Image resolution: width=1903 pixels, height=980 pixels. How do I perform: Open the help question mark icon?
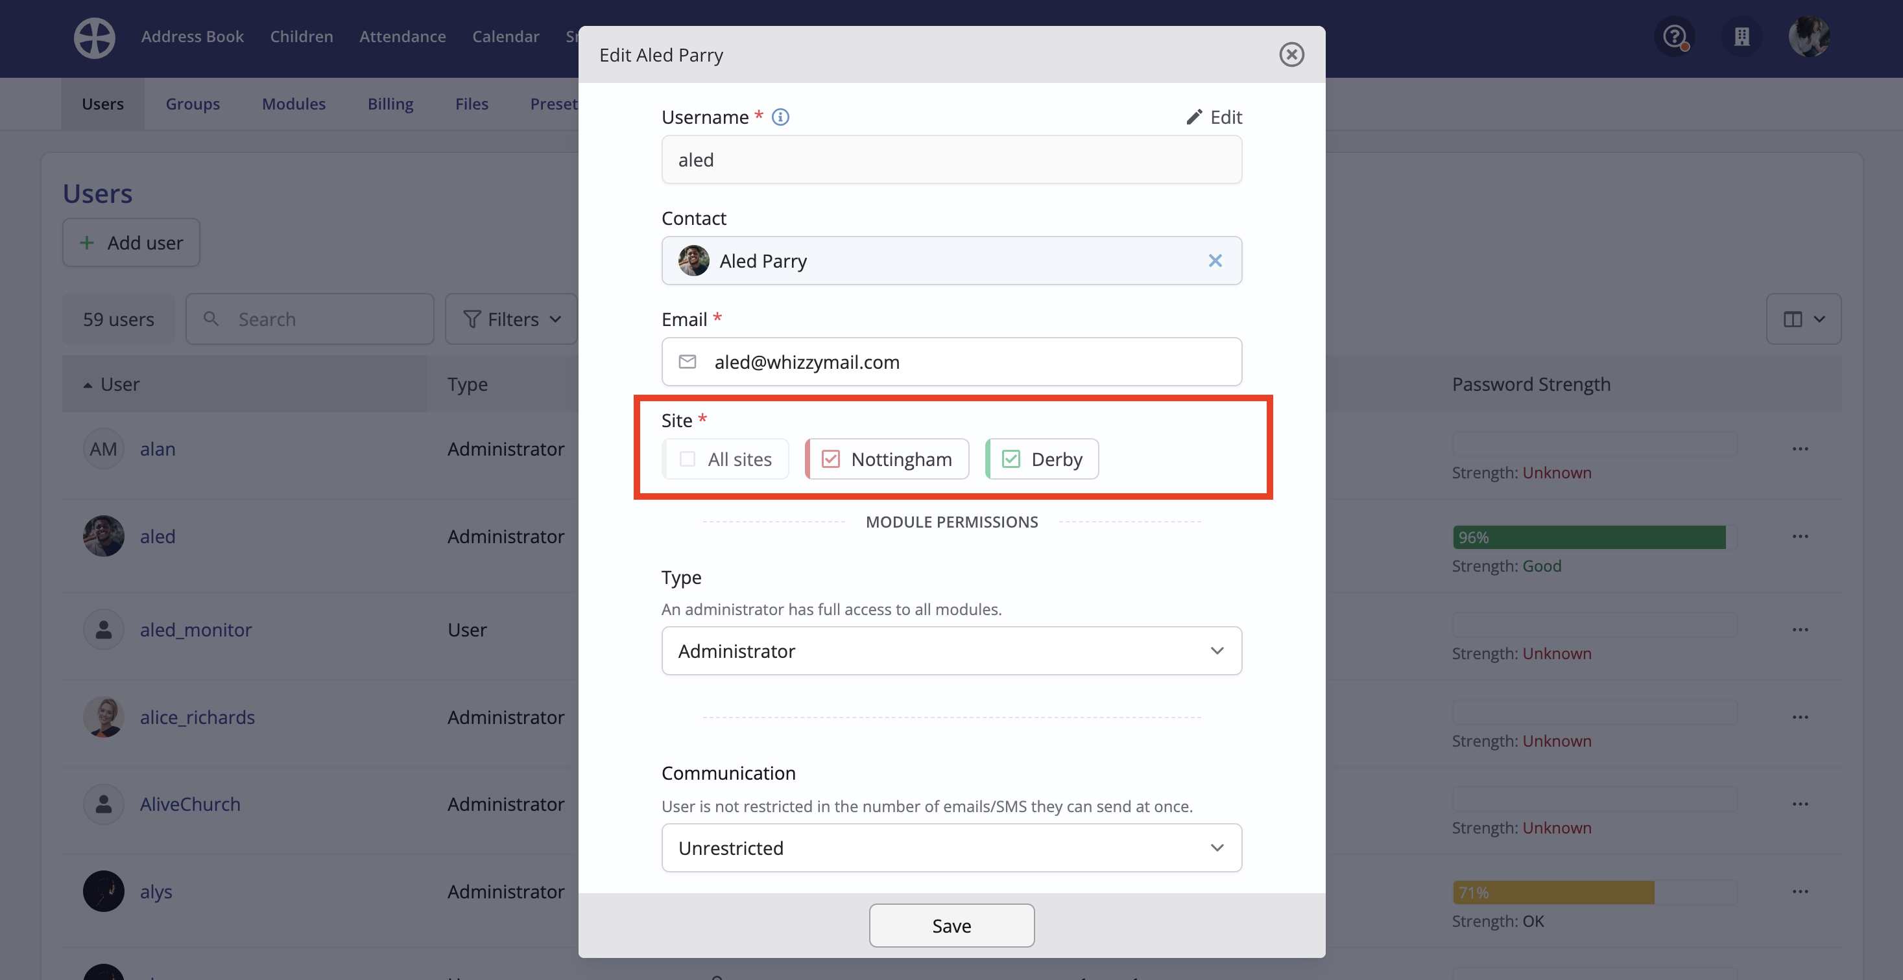click(1674, 36)
